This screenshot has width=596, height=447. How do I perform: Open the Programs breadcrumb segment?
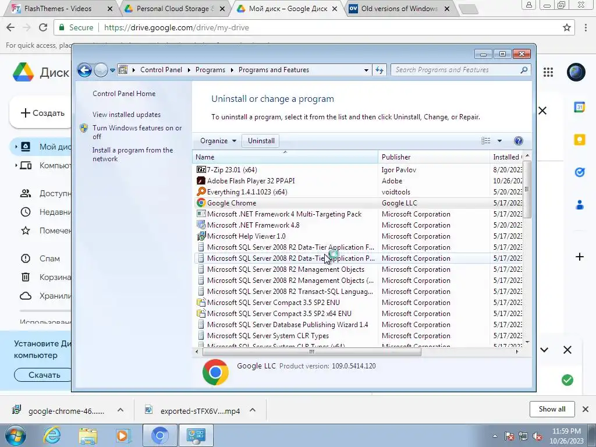pyautogui.click(x=210, y=70)
